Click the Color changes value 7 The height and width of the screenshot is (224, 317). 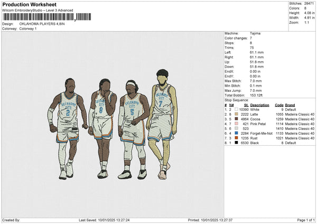251,38
